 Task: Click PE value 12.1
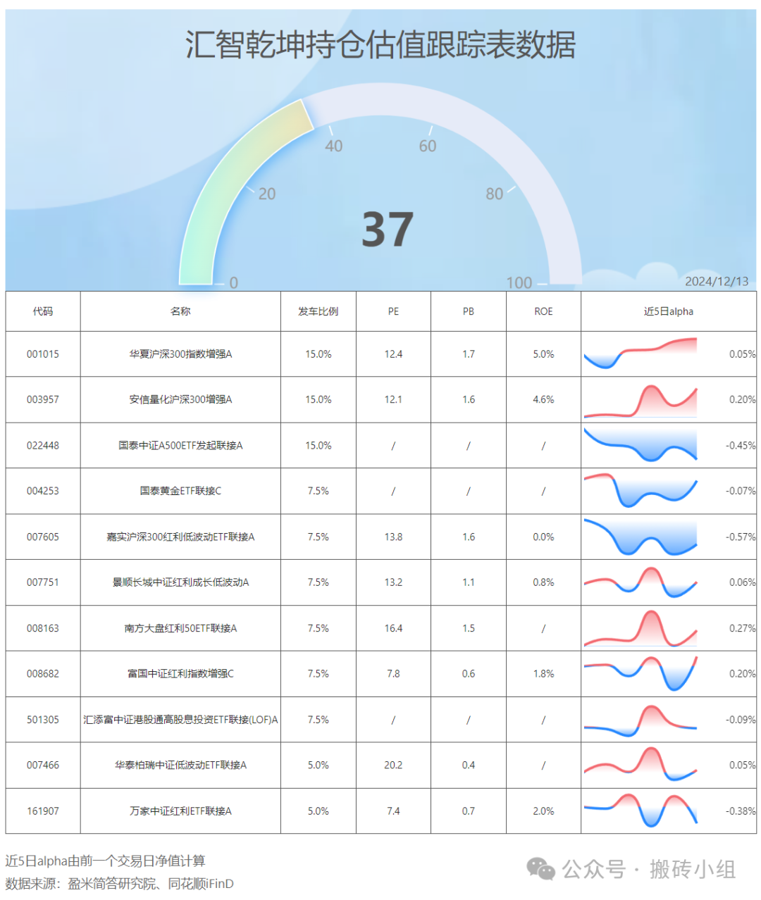pos(393,399)
